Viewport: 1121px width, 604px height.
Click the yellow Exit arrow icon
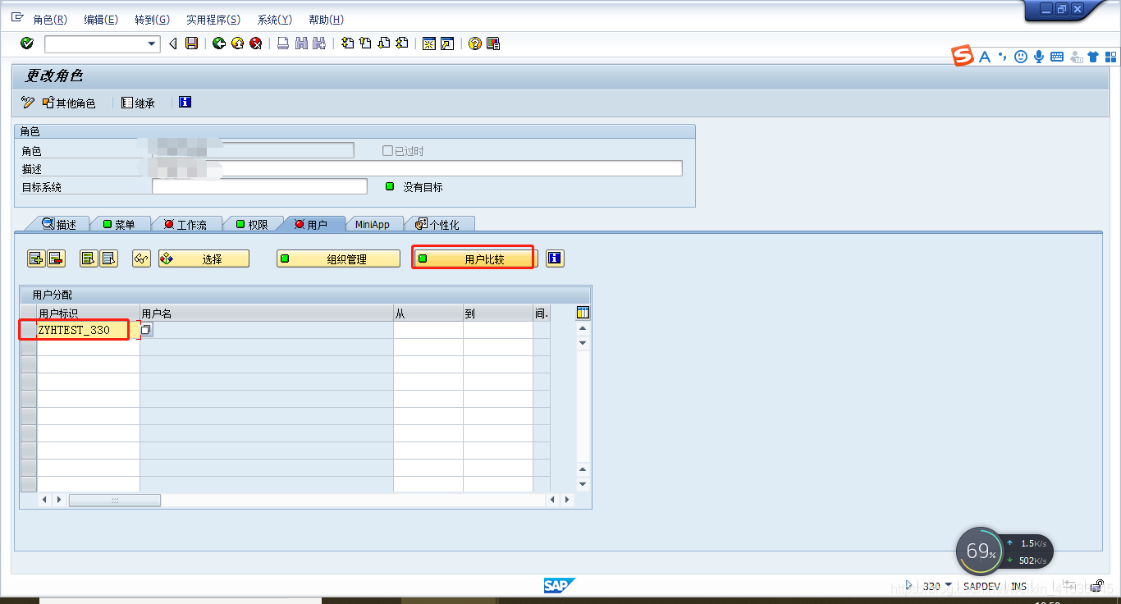tap(237, 43)
